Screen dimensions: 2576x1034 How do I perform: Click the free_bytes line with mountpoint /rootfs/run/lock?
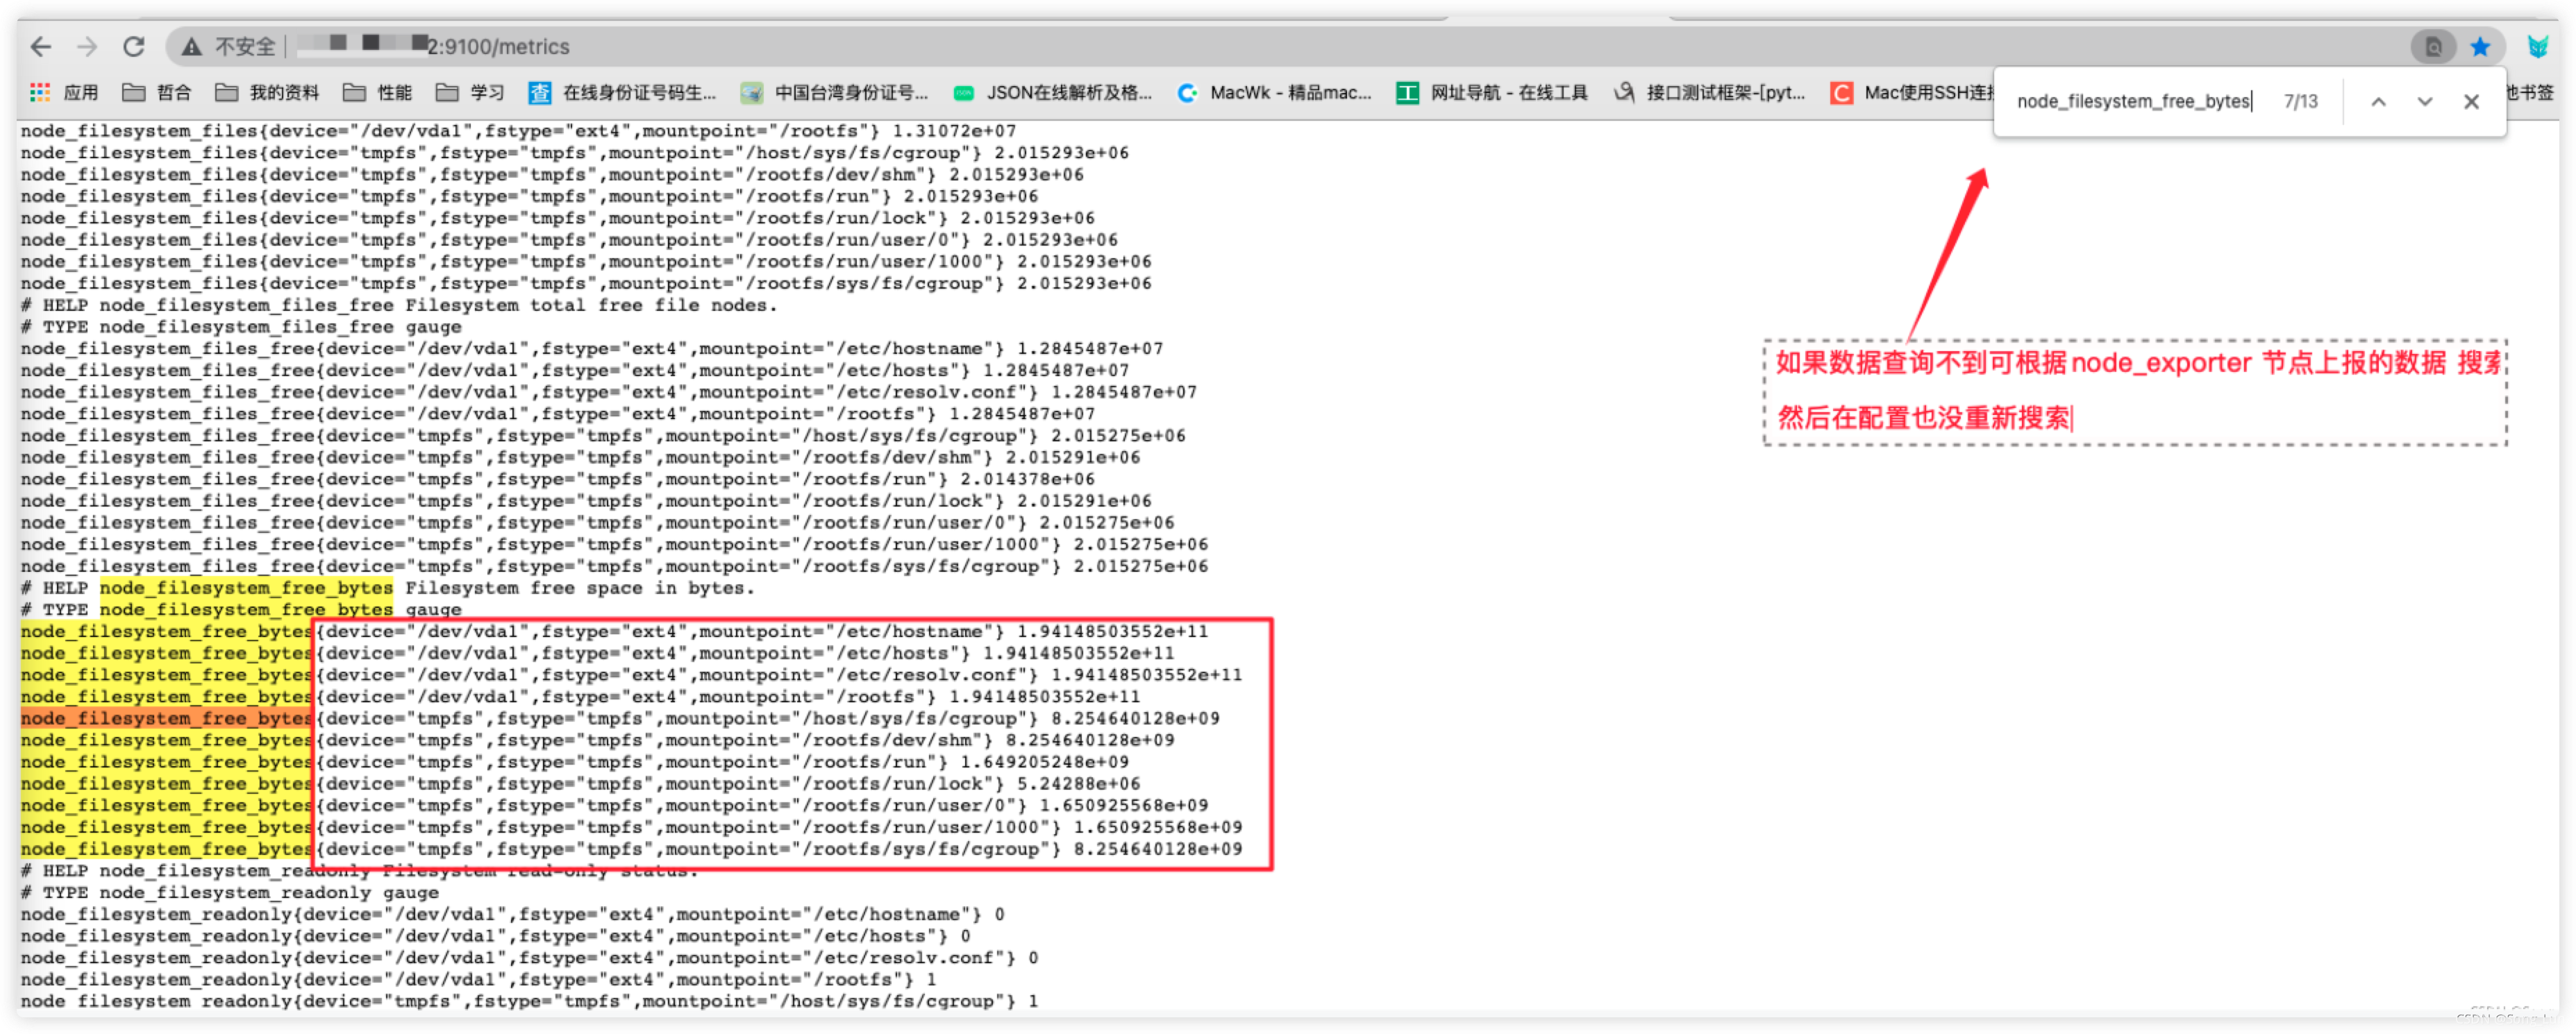pyautogui.click(x=580, y=783)
